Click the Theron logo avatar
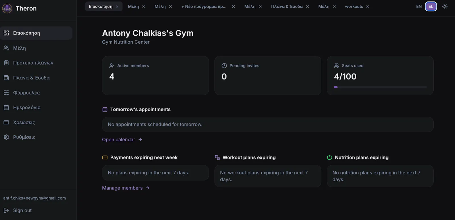The width and height of the screenshot is (455, 220). coord(7,8)
